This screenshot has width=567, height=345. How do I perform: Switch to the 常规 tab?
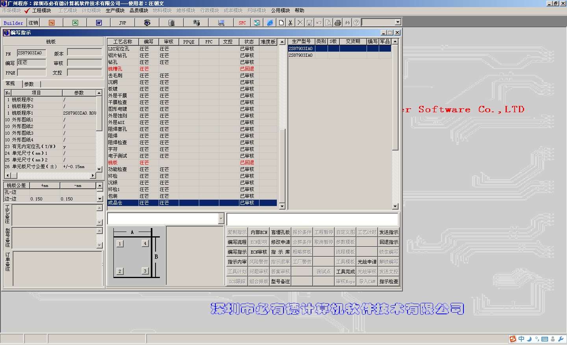11,83
